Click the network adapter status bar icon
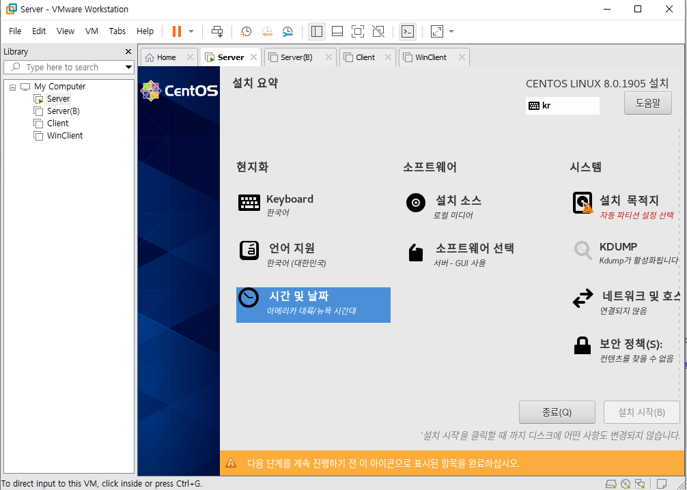 tap(640, 484)
